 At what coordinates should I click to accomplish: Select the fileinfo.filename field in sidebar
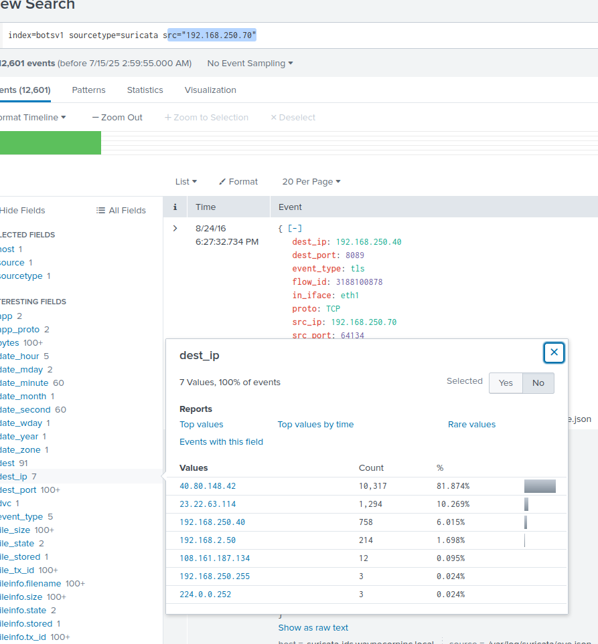pos(30,584)
